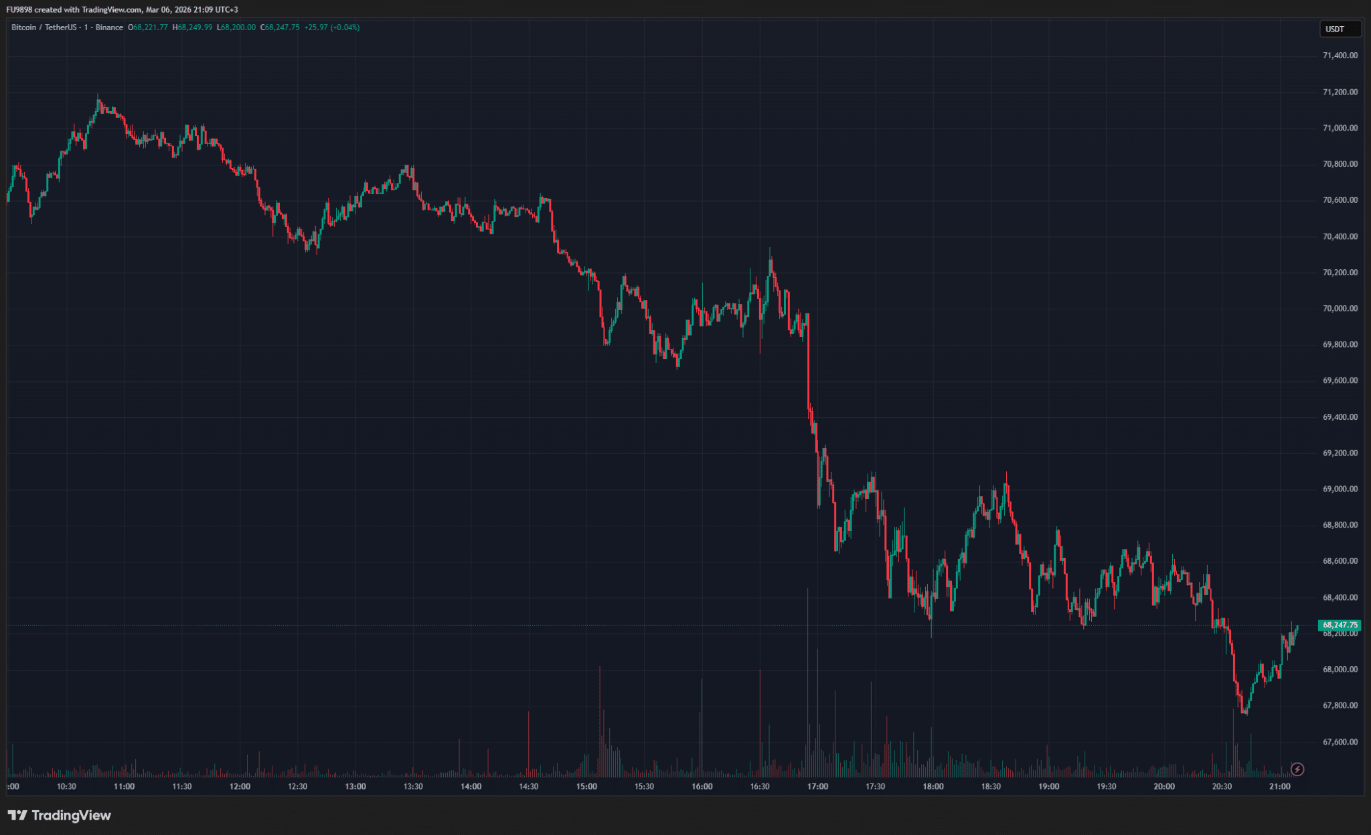The height and width of the screenshot is (835, 1371).
Task: Click the 70,000.00 price scale label
Action: (x=1340, y=309)
